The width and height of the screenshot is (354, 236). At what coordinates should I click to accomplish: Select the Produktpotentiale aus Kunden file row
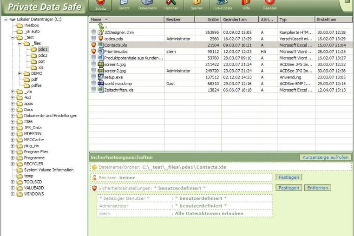click(x=221, y=58)
